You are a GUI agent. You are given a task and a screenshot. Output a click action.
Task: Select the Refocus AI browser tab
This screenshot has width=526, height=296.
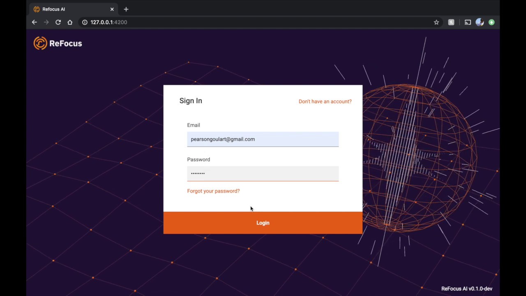coord(74,9)
